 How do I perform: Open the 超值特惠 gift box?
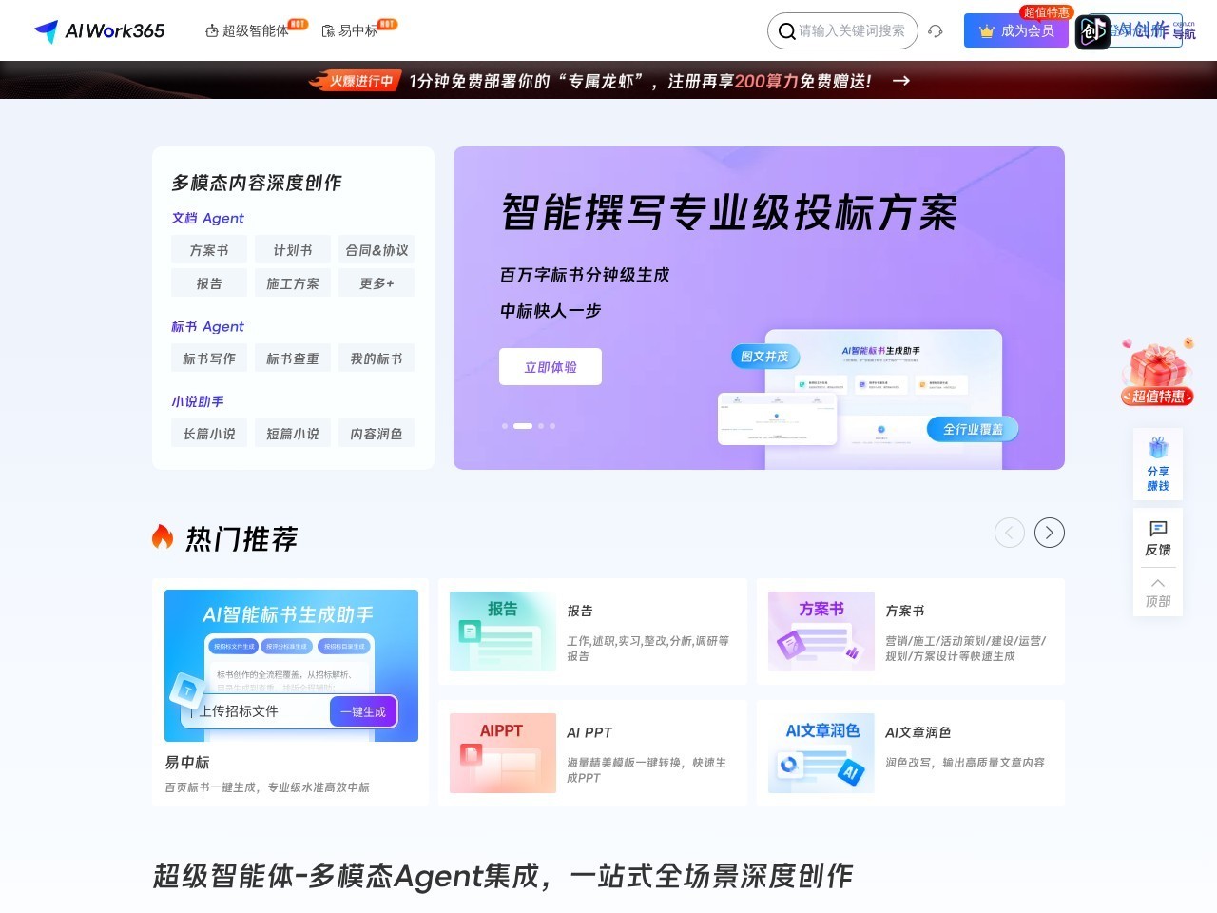click(1157, 372)
